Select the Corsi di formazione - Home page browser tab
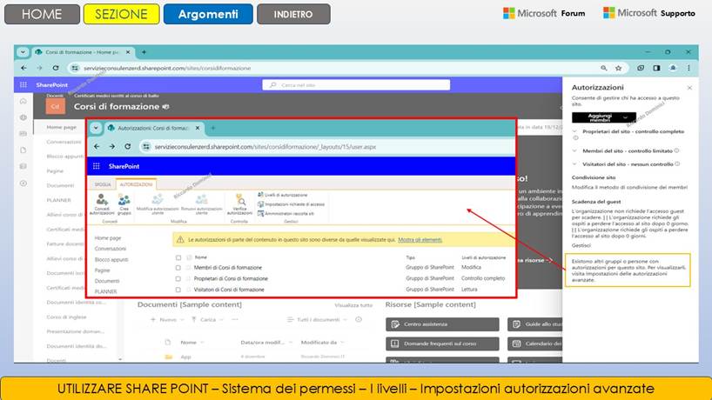 tap(82, 52)
